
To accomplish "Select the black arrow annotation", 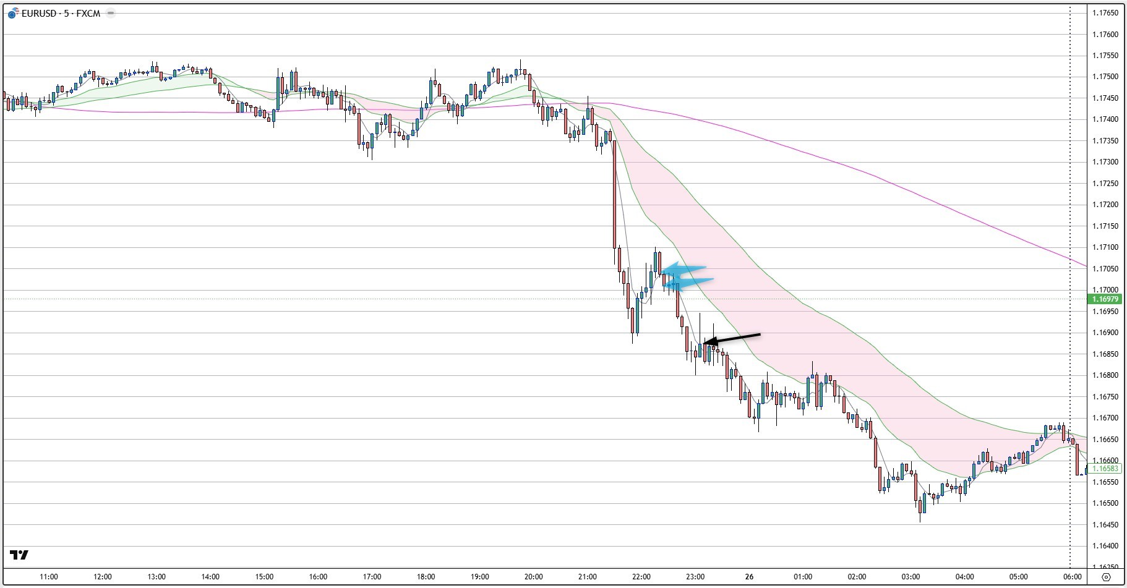I will [x=732, y=338].
